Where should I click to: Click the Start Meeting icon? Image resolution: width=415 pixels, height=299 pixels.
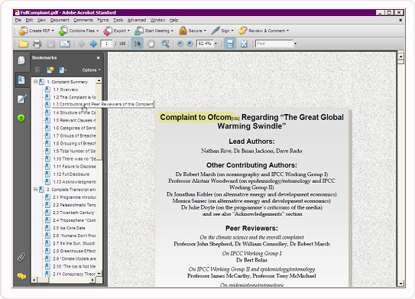coord(139,31)
